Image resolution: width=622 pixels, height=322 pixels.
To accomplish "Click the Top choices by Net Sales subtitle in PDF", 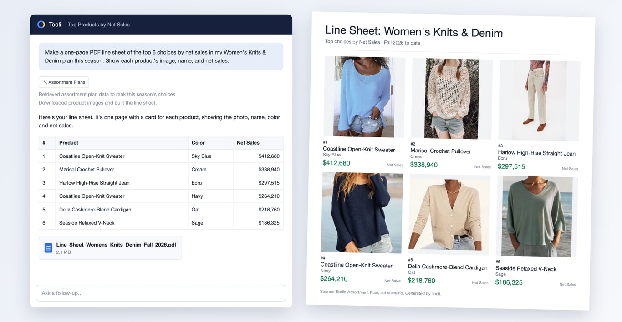I will tap(372, 42).
